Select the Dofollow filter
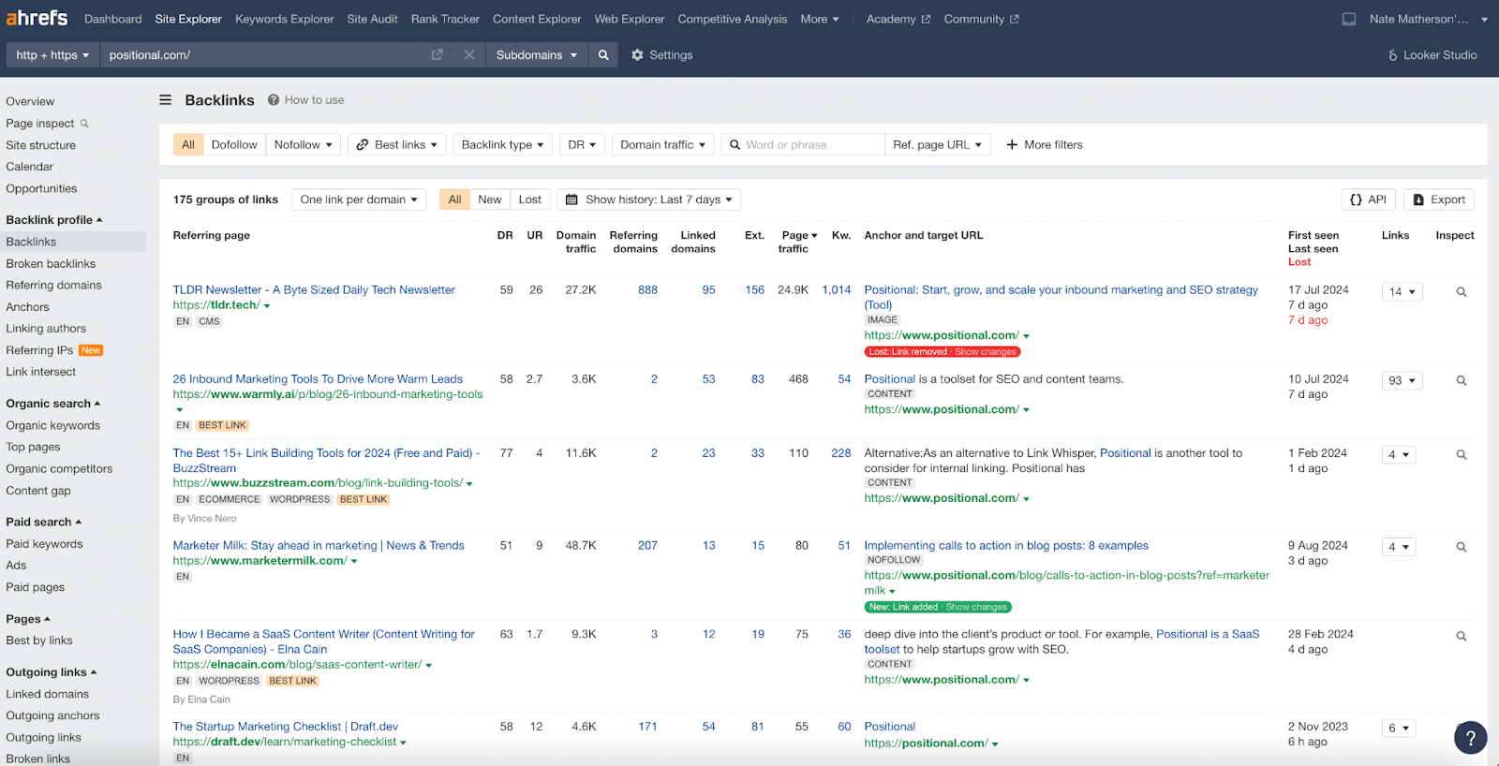1499x766 pixels. (234, 145)
